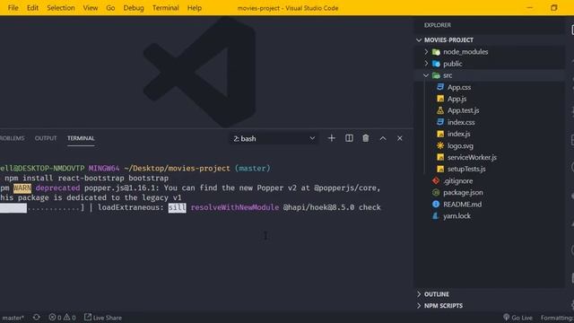Create a new terminal with plus icon
The image size is (574, 323).
[331, 138]
